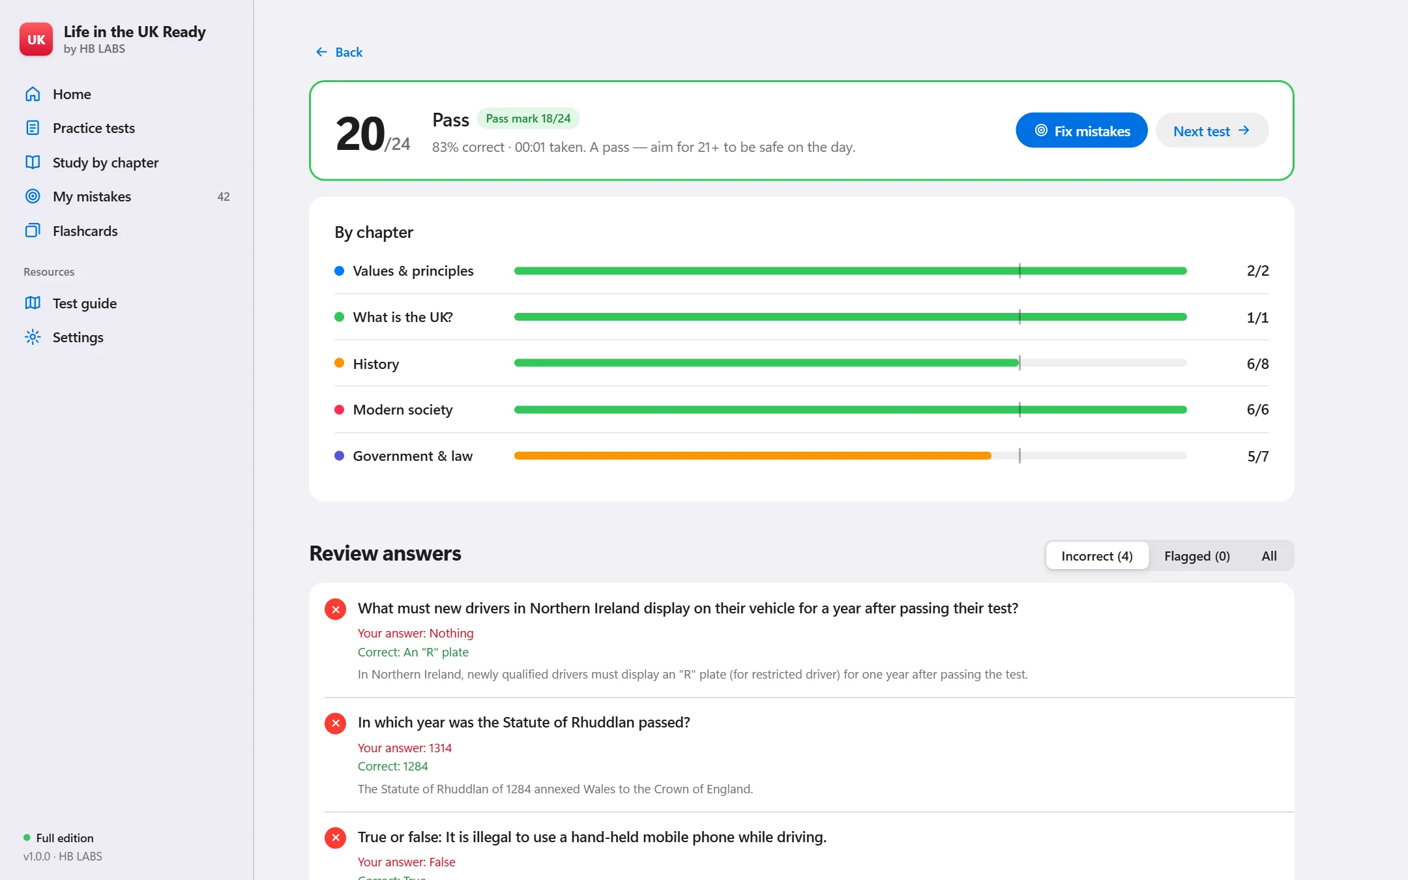The image size is (1408, 880).
Task: Switch to the Incorrect (4) filter
Action: click(x=1097, y=556)
